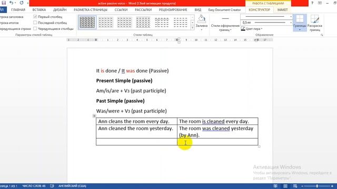Open ribbon display options button
337x189 pixels.
pos(320,3)
